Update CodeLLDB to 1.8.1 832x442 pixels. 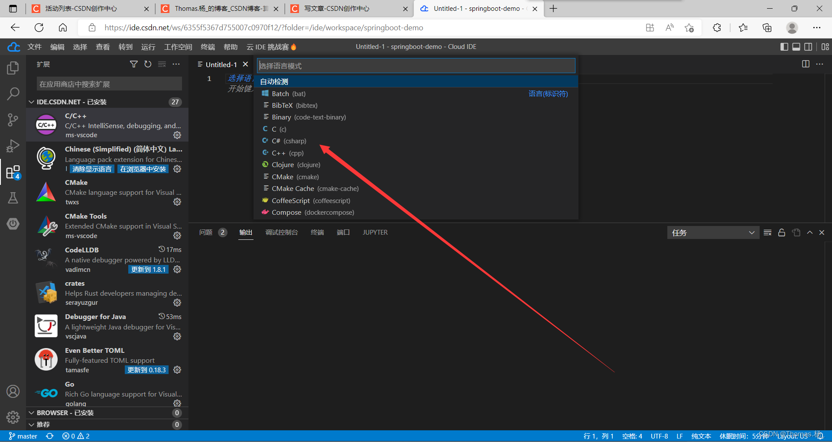pos(148,269)
